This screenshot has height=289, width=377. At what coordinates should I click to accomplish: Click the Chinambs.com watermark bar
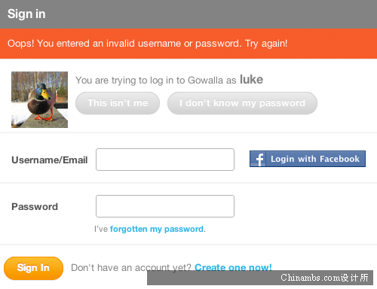[260, 278]
